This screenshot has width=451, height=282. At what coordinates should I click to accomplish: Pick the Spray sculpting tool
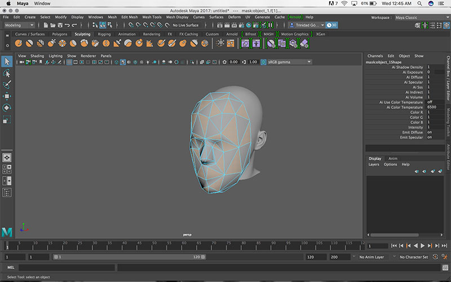[x=95, y=43]
